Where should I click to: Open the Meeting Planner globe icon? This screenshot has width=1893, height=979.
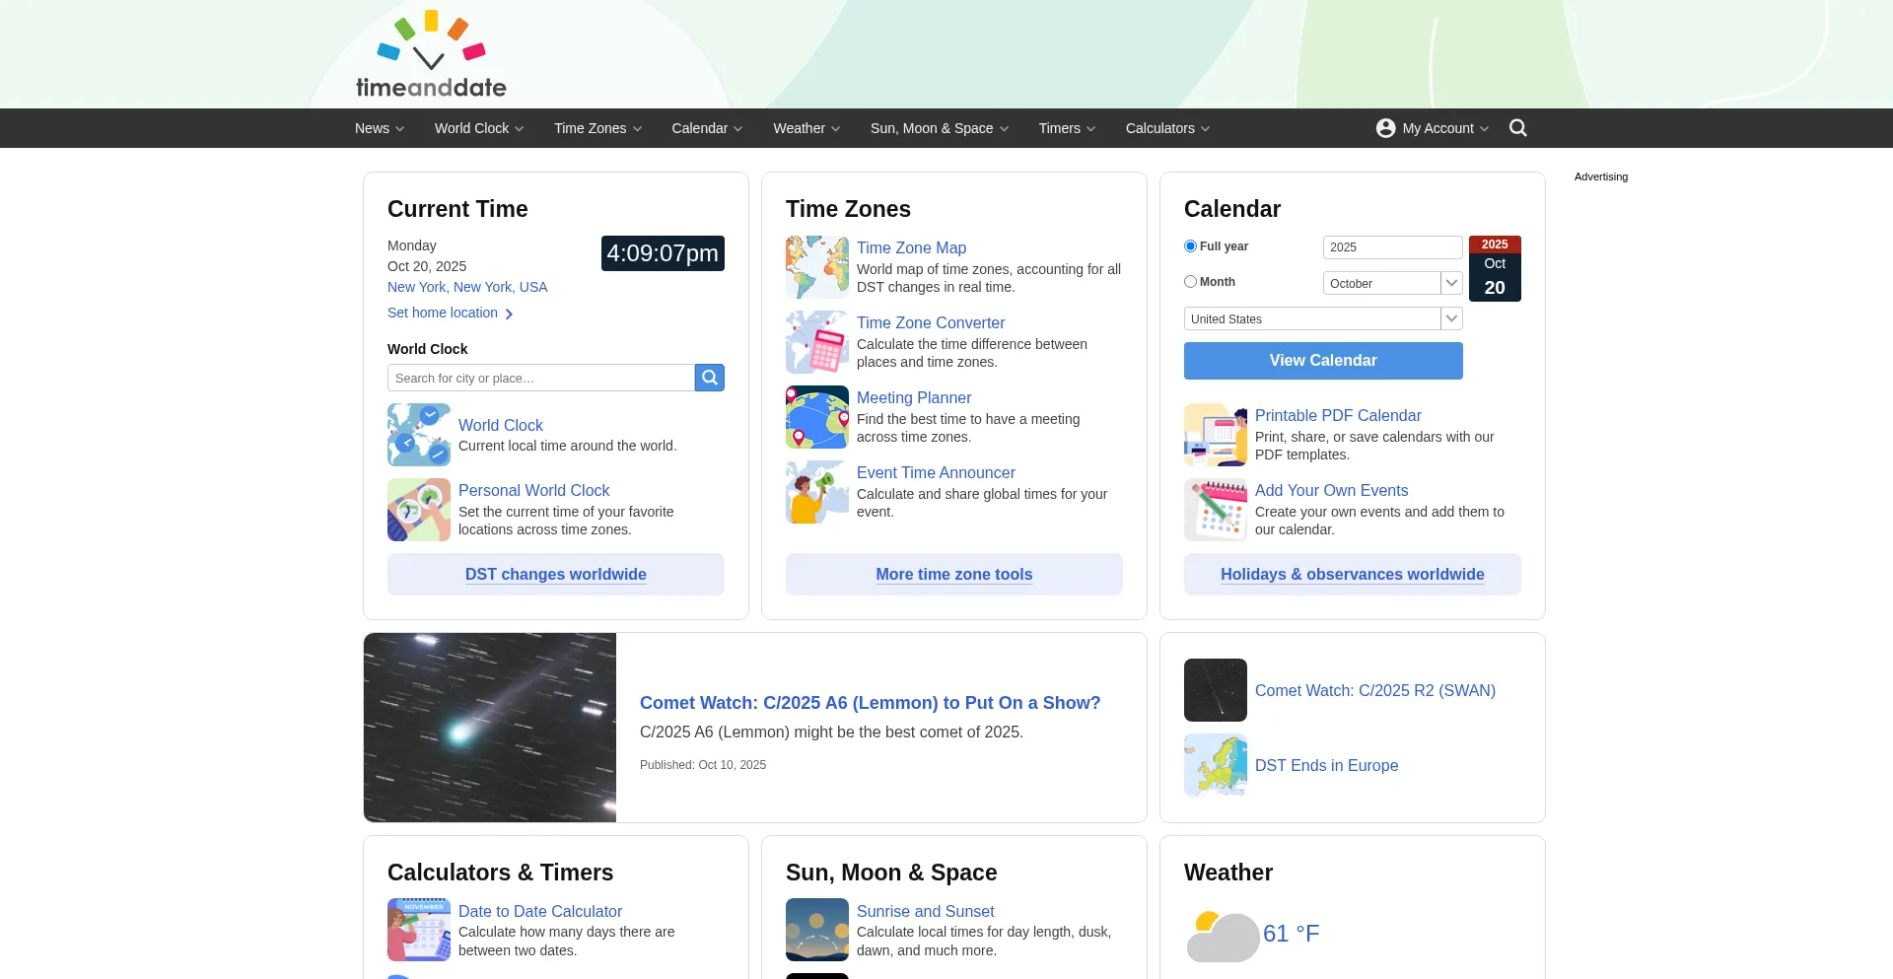(x=816, y=417)
